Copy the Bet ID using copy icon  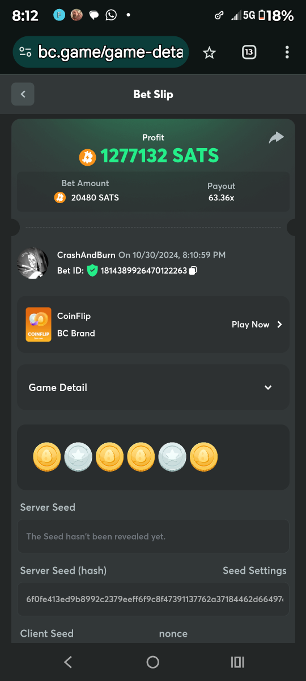tap(193, 271)
